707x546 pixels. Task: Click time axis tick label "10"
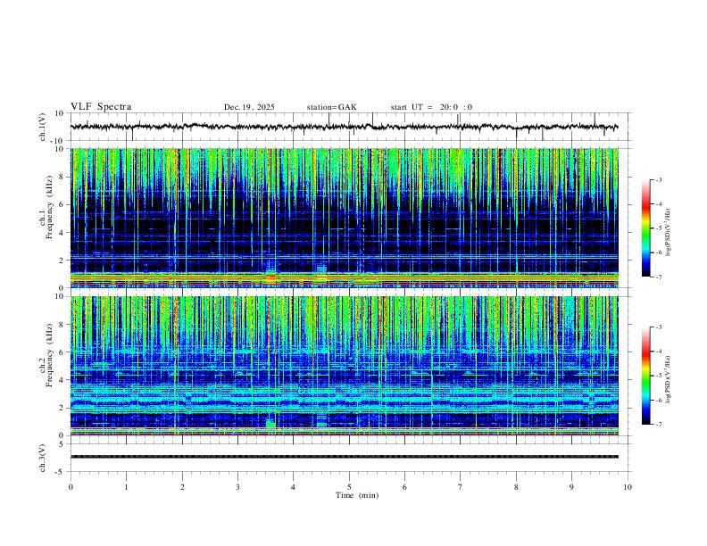[628, 487]
